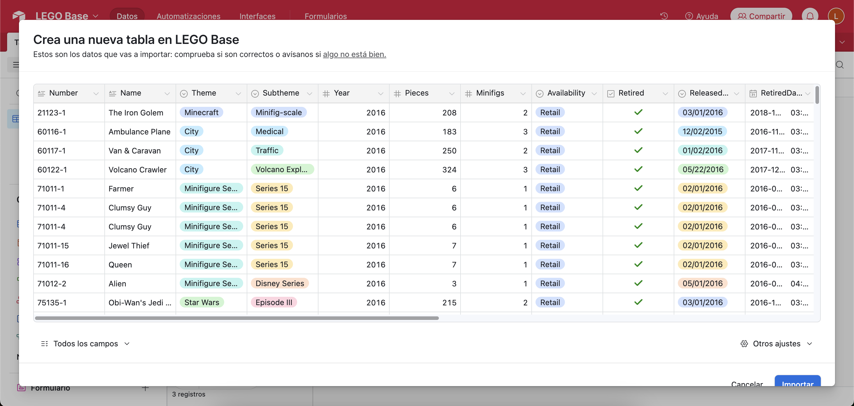Open the Theme column type dropdown arrow
This screenshot has height=406, width=854.
coord(238,93)
